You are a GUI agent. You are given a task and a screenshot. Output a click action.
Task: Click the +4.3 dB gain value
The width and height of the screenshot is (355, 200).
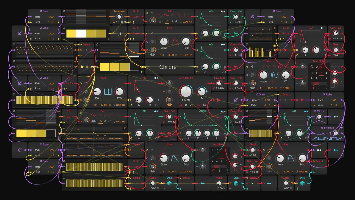237,55
